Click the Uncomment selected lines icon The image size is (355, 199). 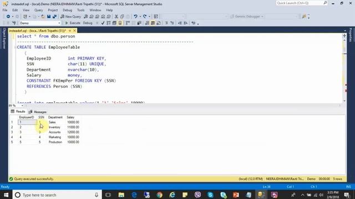tap(172, 23)
